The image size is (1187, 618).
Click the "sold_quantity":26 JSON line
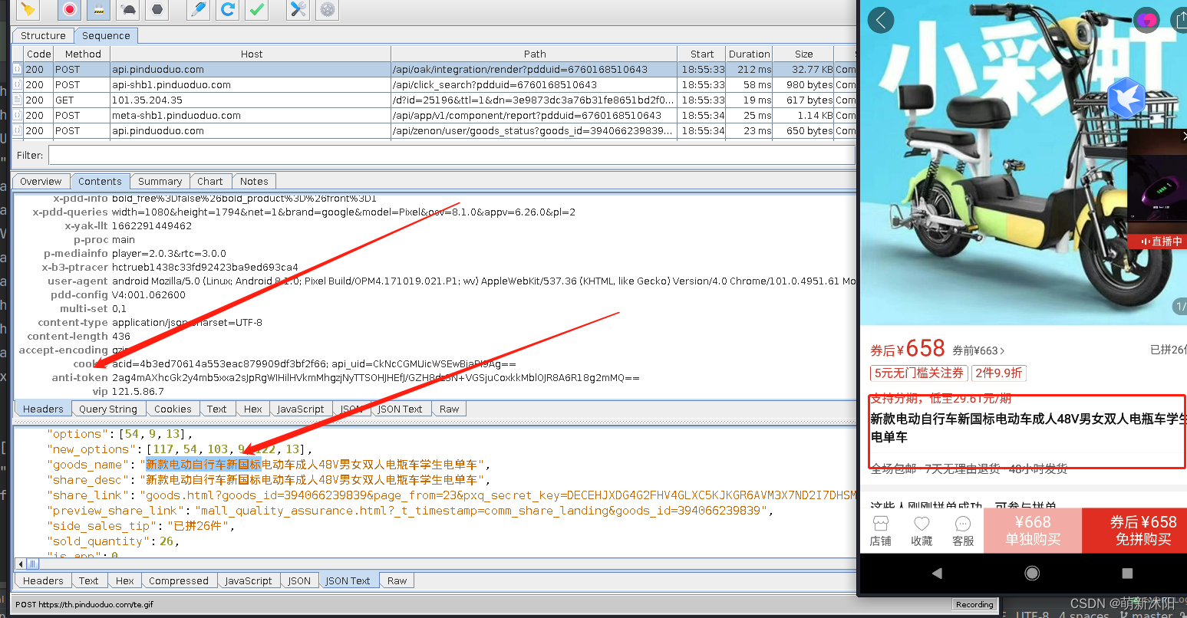(115, 541)
